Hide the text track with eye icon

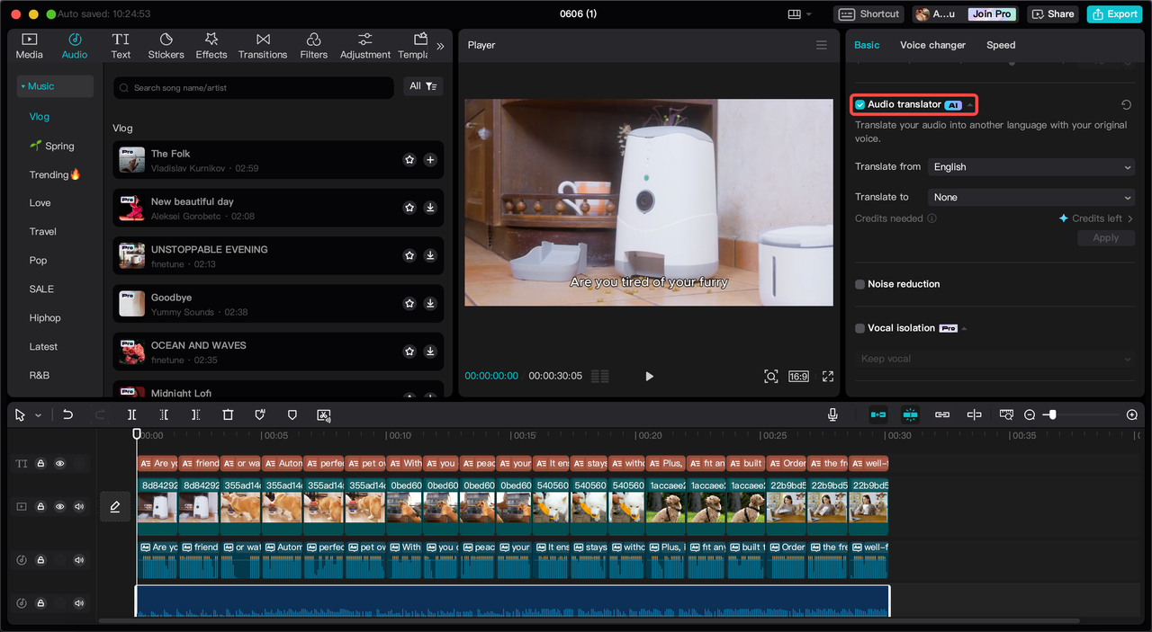coord(60,464)
